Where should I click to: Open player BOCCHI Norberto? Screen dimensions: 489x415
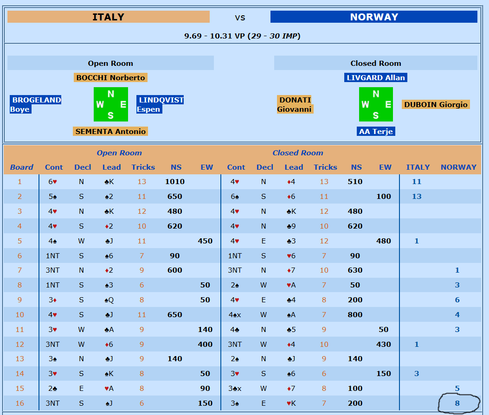[x=110, y=77]
